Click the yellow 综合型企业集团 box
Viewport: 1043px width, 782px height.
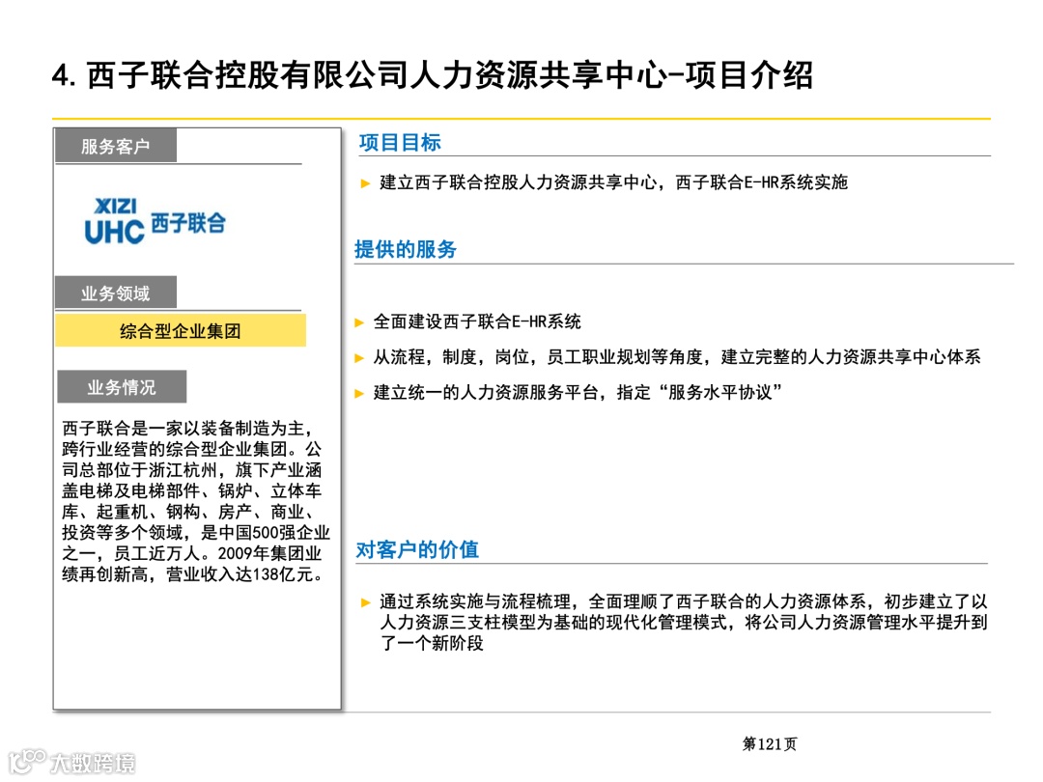point(181,330)
